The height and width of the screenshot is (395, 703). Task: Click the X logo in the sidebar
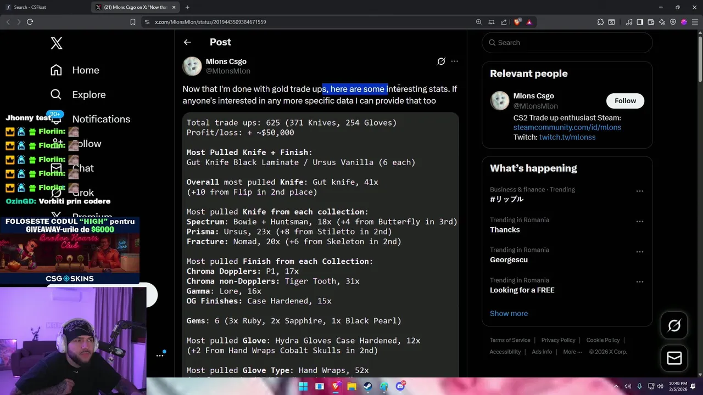tap(57, 43)
